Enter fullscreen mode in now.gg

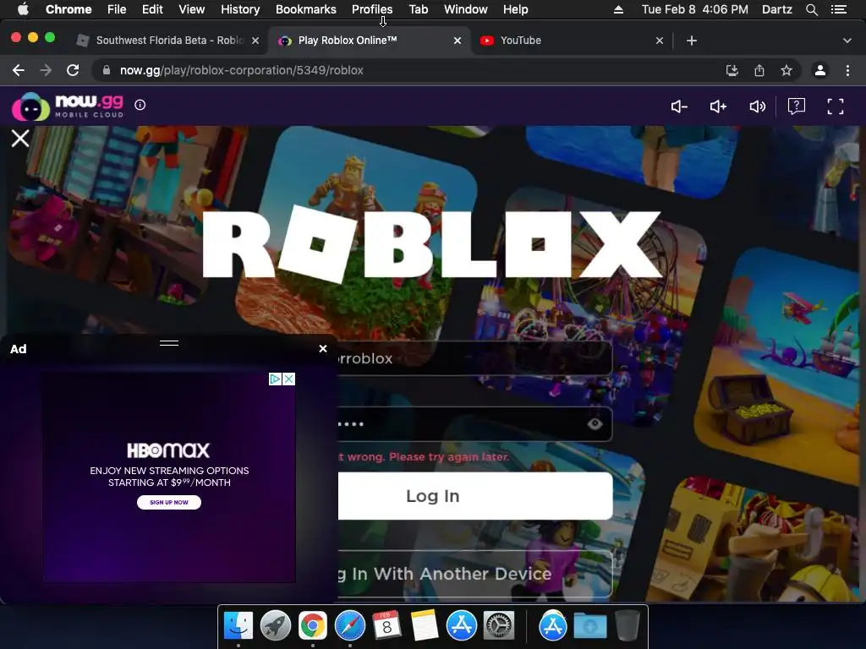[x=835, y=106]
